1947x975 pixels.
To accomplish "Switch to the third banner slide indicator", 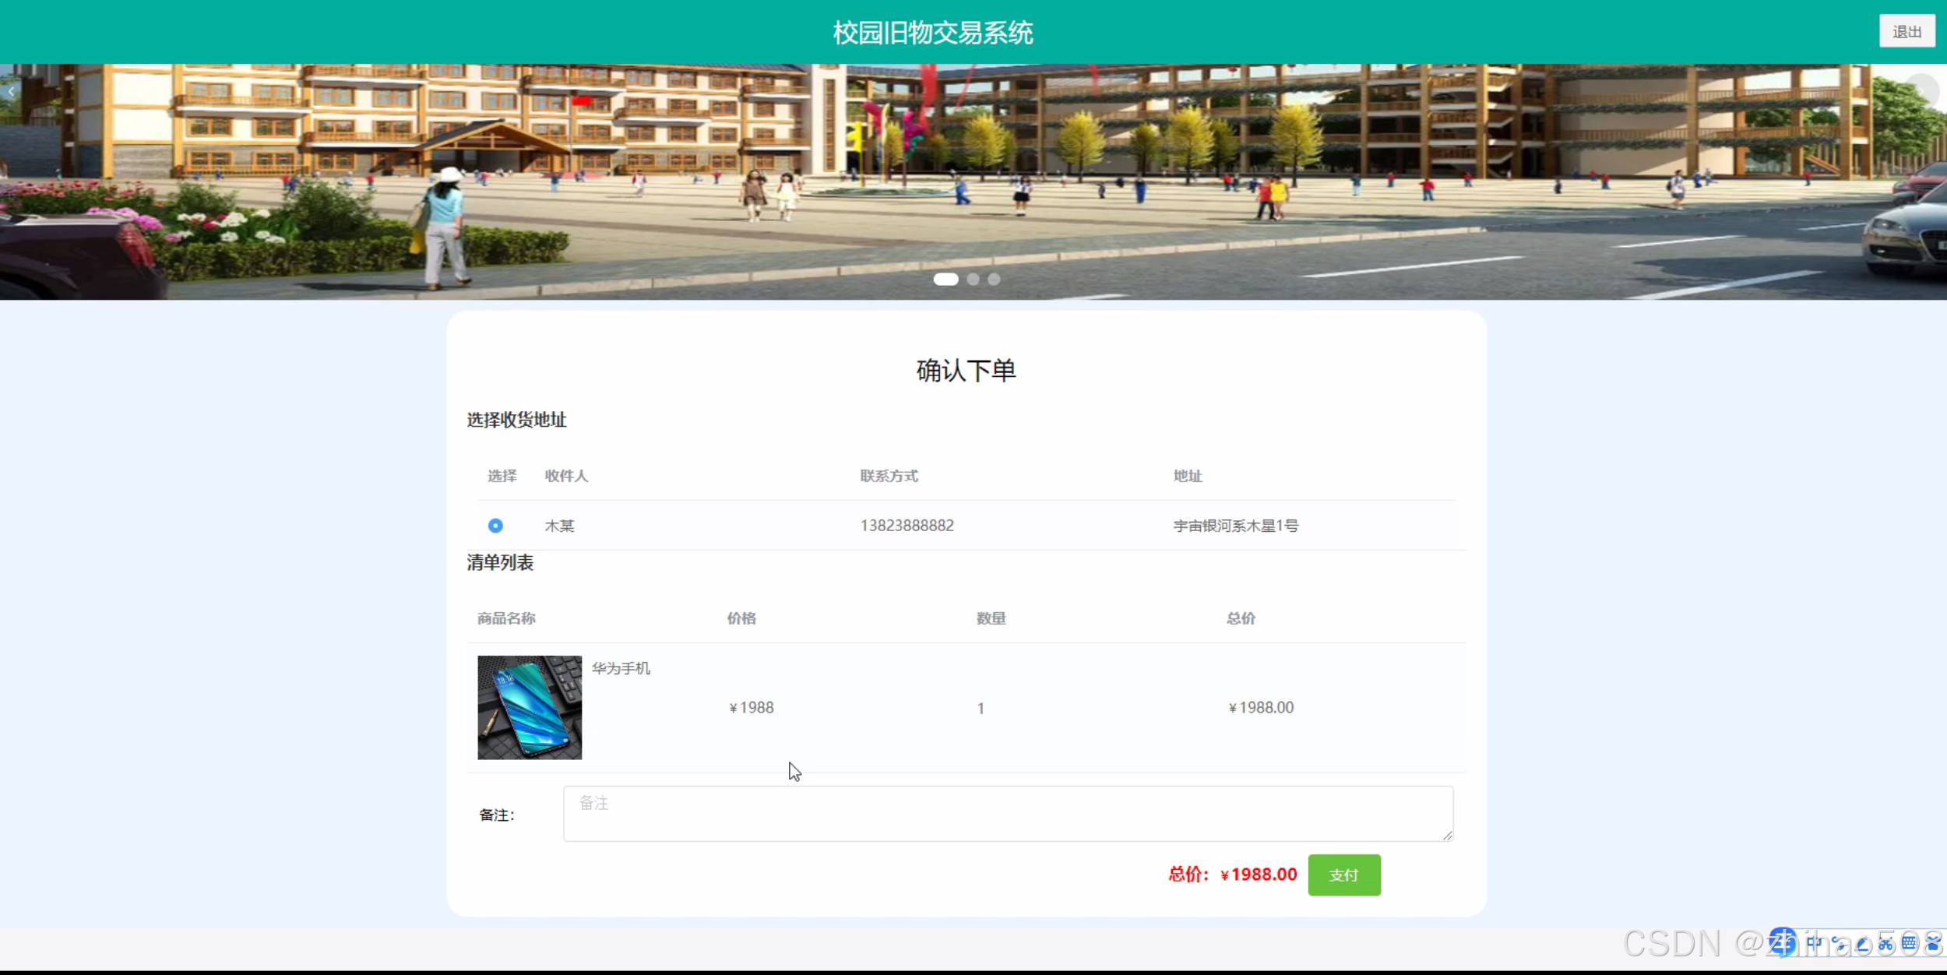I will 994,280.
